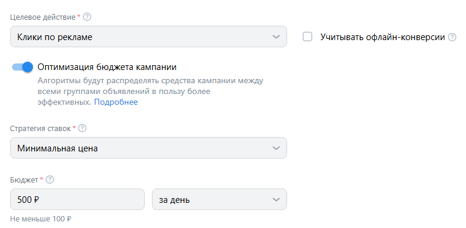
Task: Click the Не меньше 100 ₽ hint text
Action: click(x=41, y=219)
